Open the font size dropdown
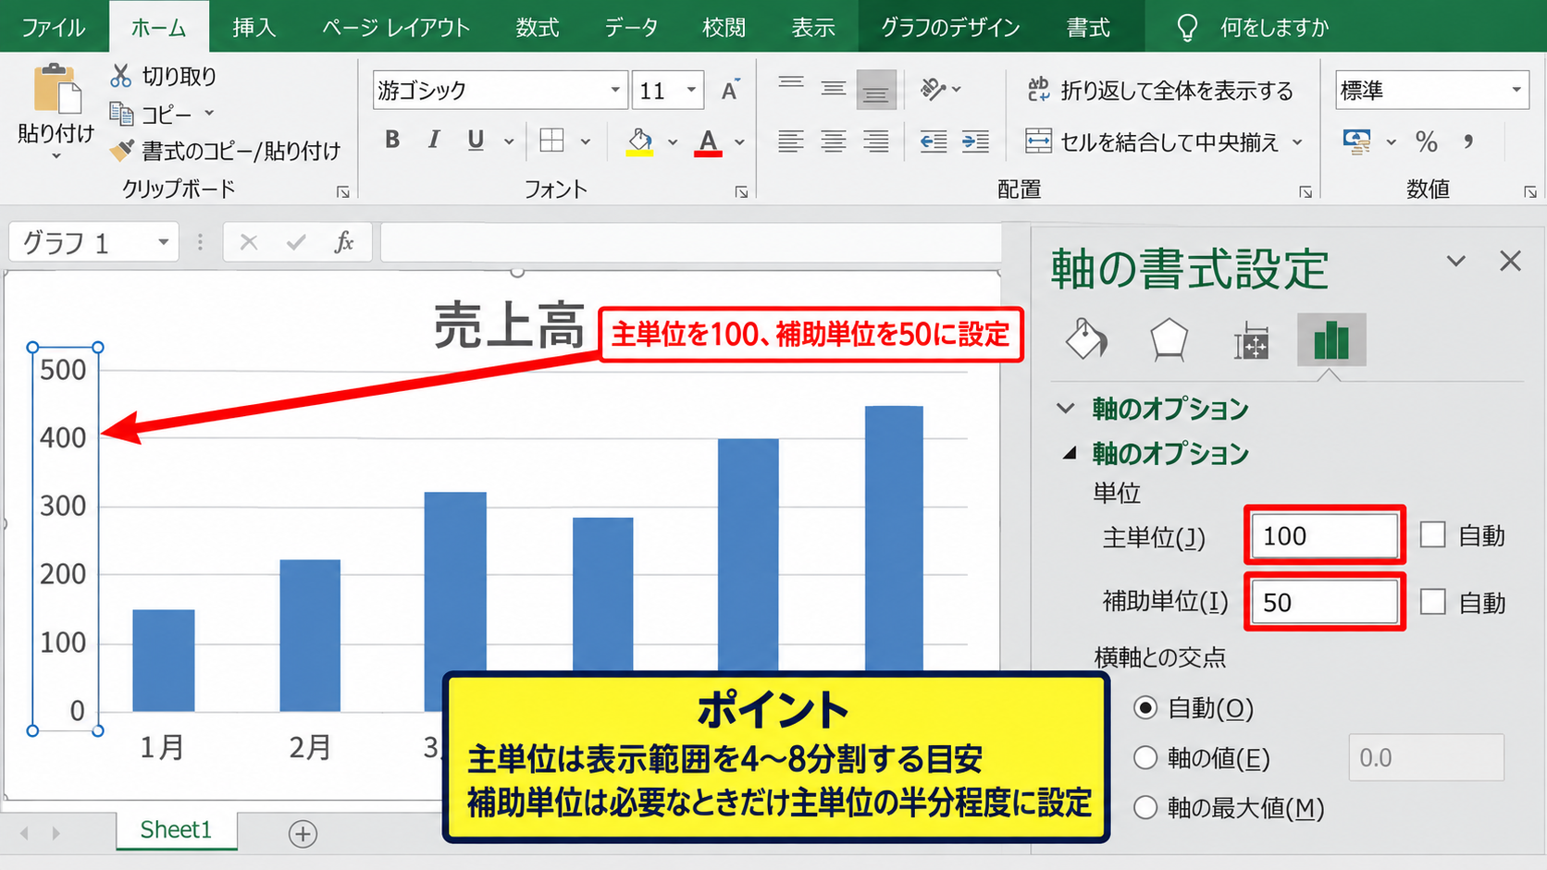This screenshot has height=870, width=1547. click(691, 90)
